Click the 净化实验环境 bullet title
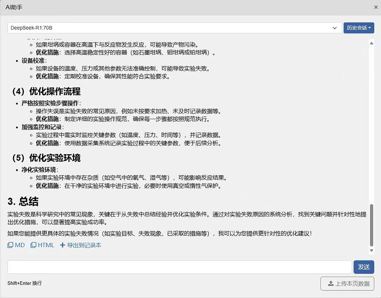Screen dimensions: 381x298 40,169
